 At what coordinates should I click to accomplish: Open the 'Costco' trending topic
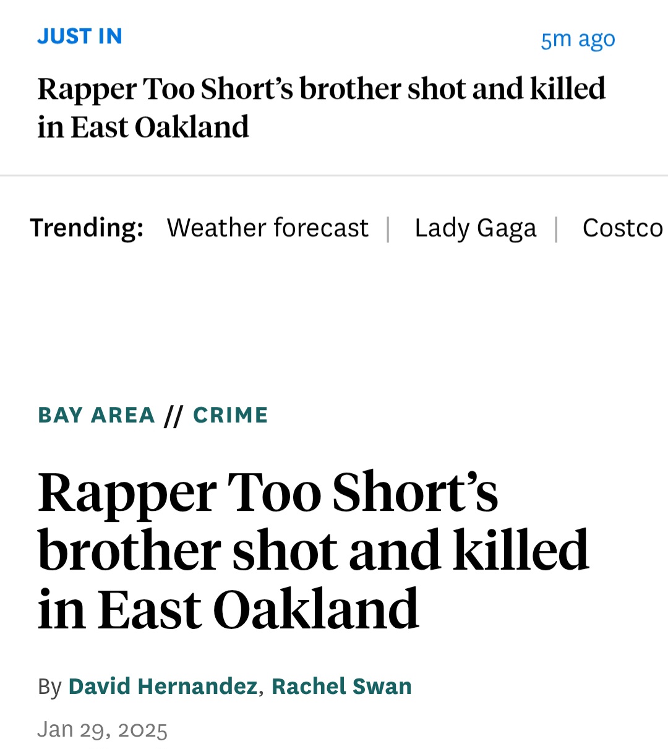point(623,228)
